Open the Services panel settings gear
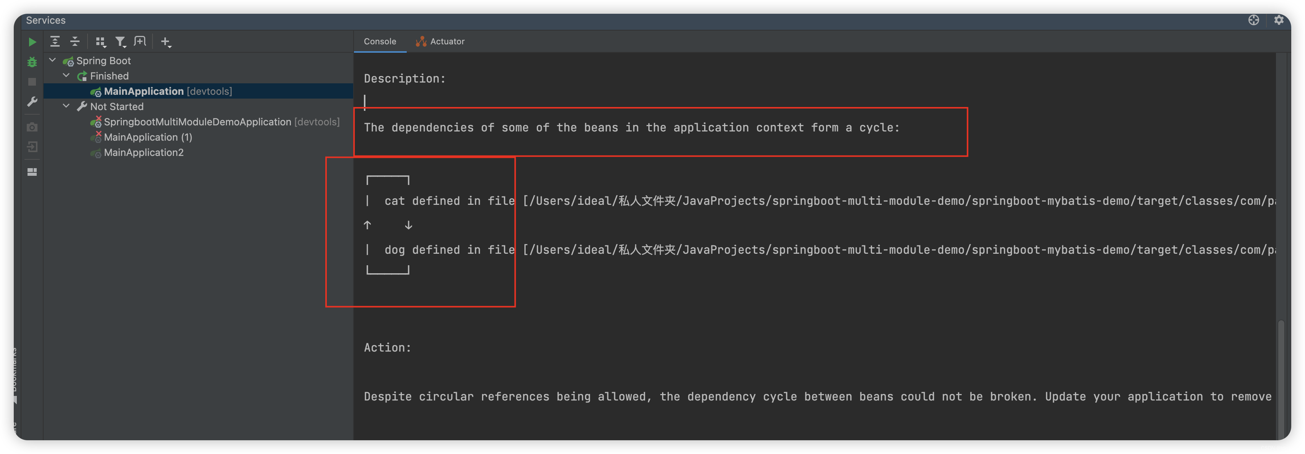Image resolution: width=1305 pixels, height=454 pixels. coord(1279,20)
